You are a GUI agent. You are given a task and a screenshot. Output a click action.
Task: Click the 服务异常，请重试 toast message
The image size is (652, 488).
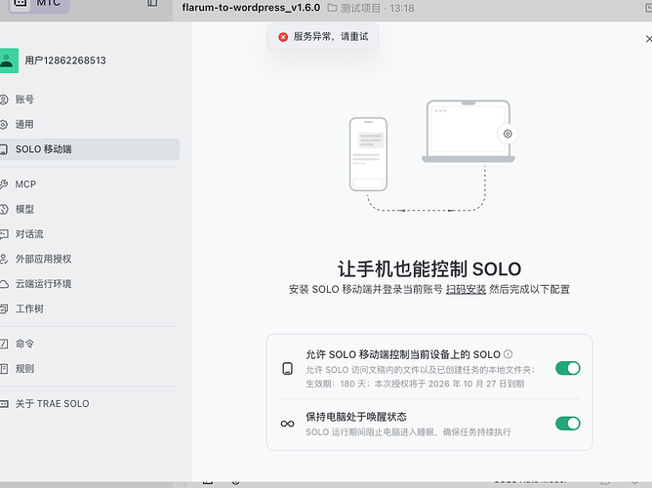point(323,36)
